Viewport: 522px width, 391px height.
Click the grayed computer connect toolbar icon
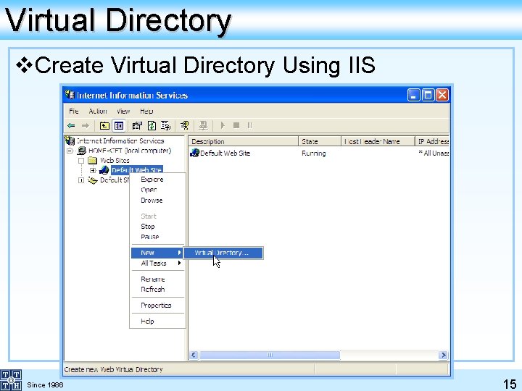[203, 126]
